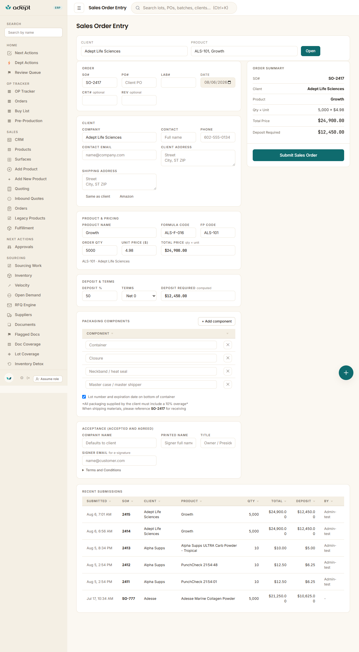Choose Amazon for shipping address
Screen dimensions: 359x652
[x=126, y=196]
